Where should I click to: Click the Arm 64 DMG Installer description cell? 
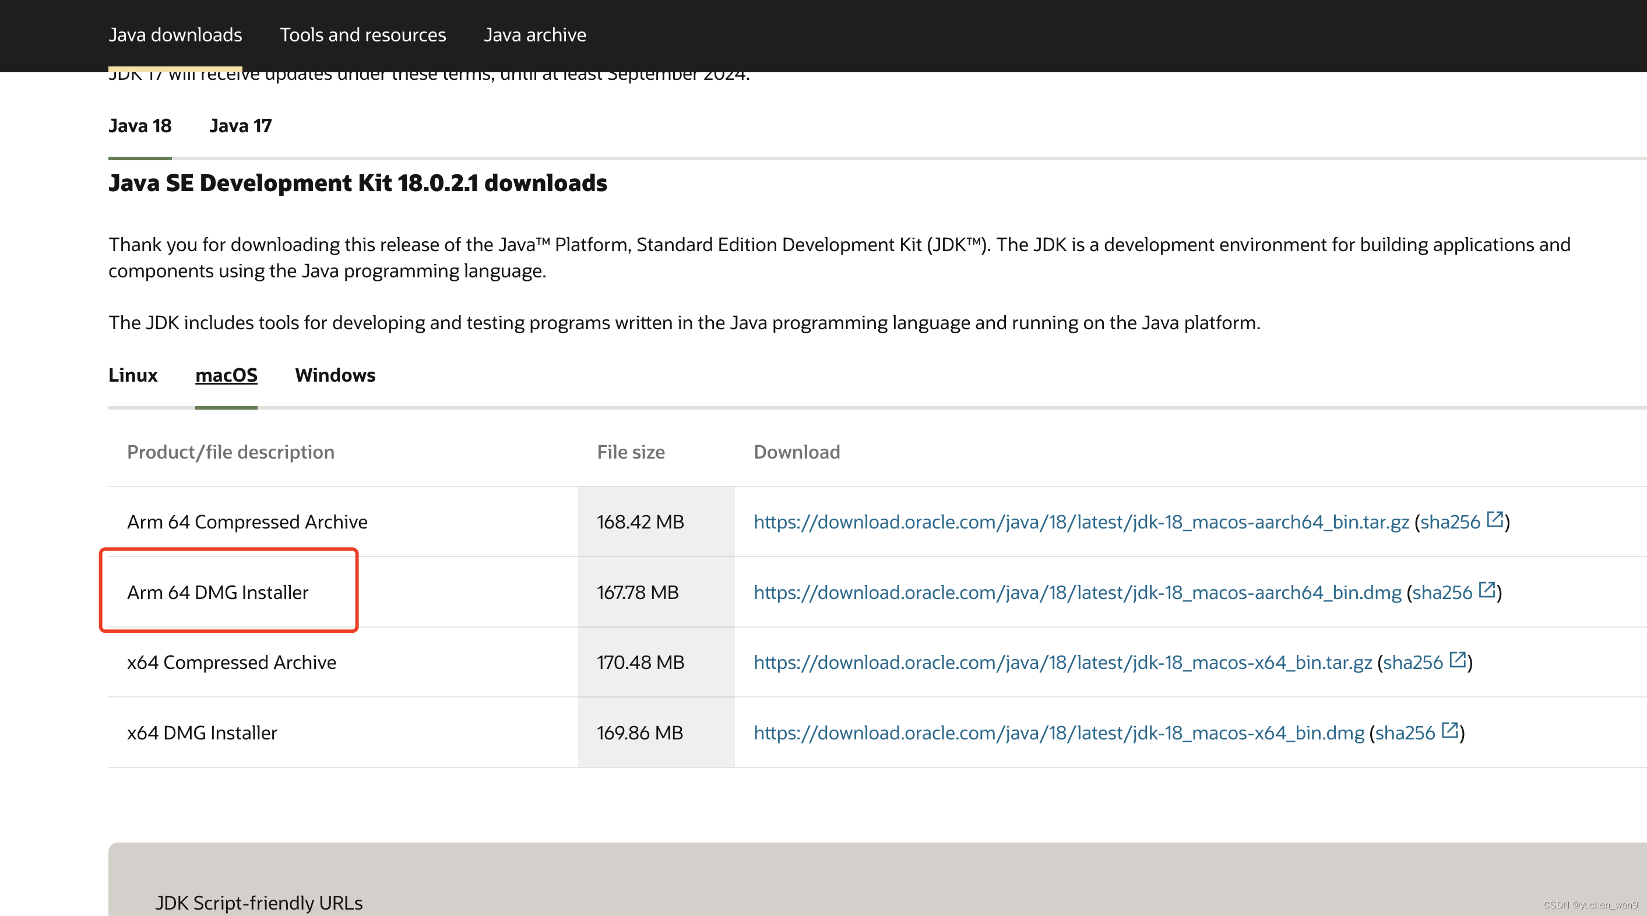(x=217, y=593)
